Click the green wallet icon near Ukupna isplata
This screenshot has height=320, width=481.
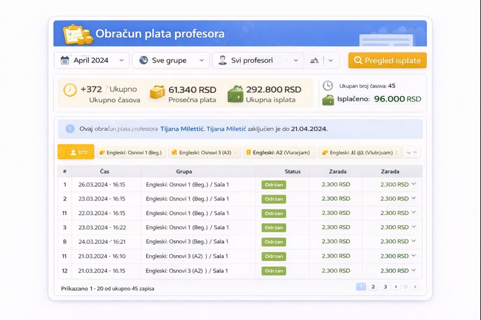(x=235, y=94)
